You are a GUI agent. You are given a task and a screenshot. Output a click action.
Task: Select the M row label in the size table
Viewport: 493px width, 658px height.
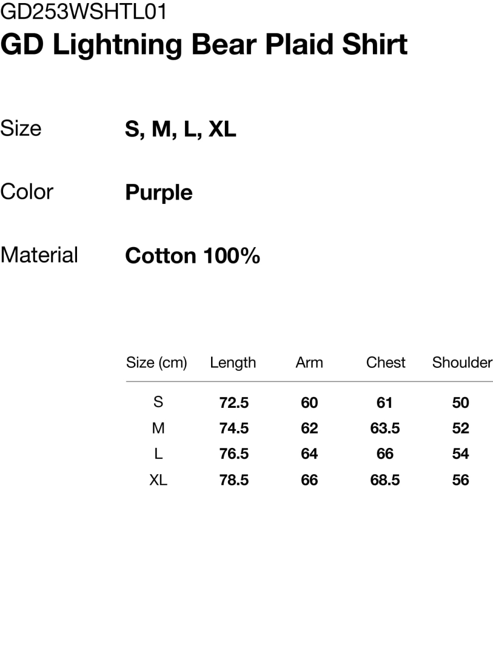point(158,428)
